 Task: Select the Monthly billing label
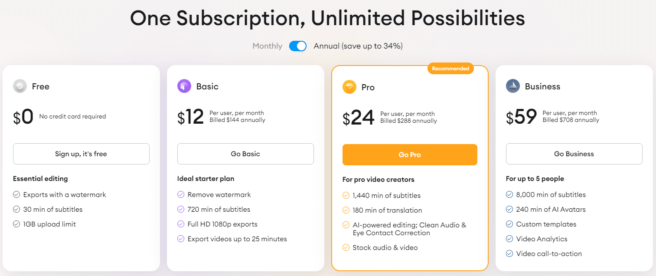point(268,46)
